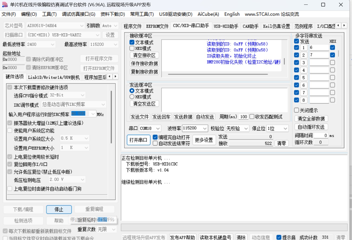
Task: Uncheck the HEX box for string row 1
Action: (x=333, y=47)
